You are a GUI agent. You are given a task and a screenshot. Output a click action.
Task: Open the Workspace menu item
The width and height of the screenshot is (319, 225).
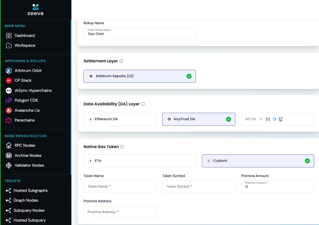[x=24, y=45]
